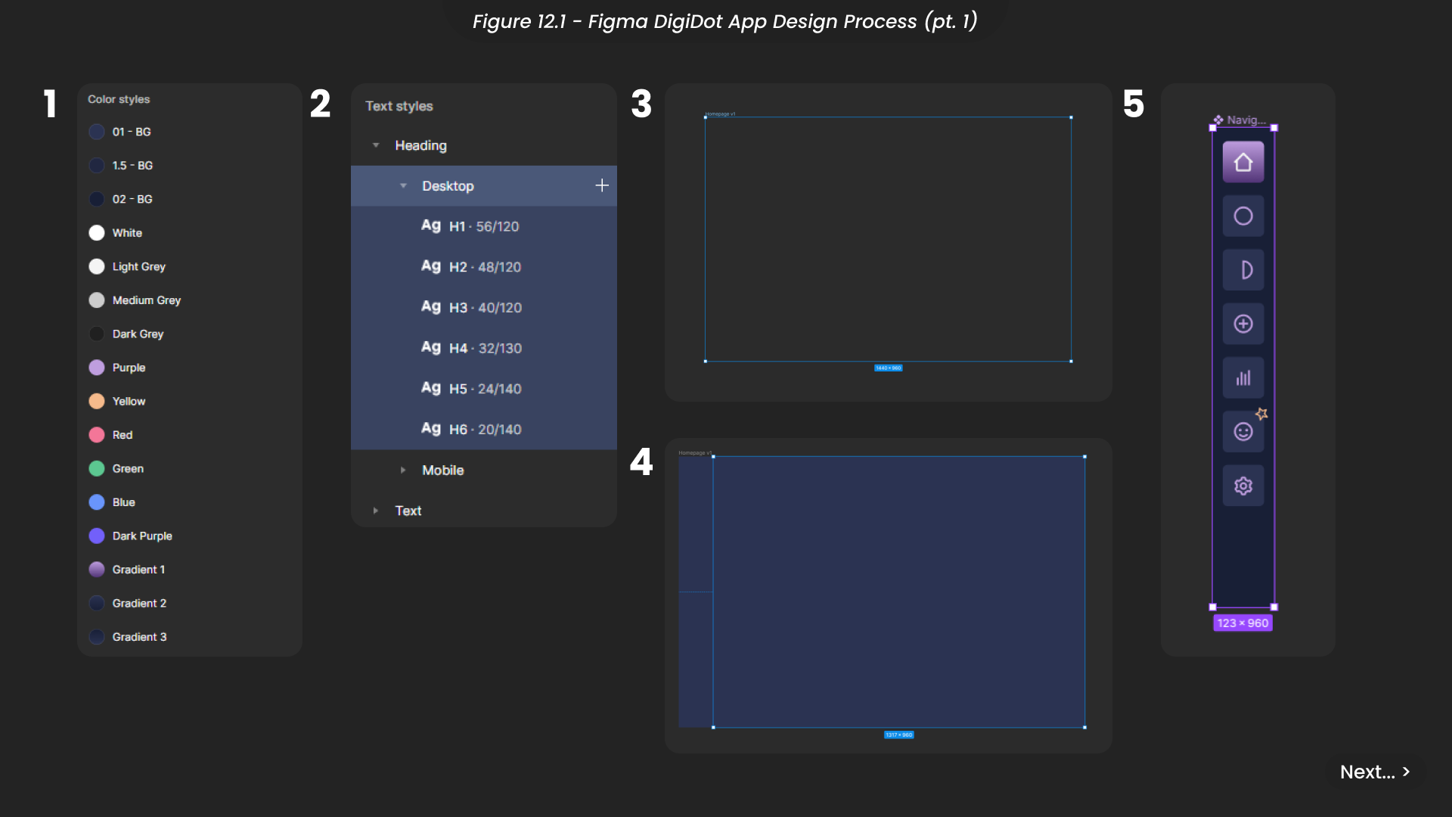Click the smiley face icon in navigation bar

[x=1243, y=432]
